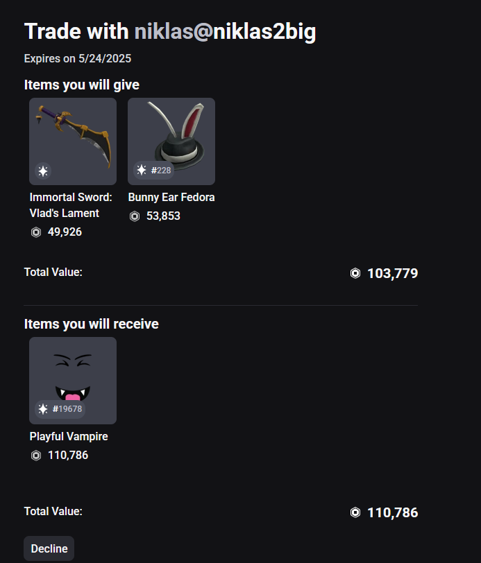Open the Playful Vampire item page
The height and width of the screenshot is (563, 481).
pos(68,436)
